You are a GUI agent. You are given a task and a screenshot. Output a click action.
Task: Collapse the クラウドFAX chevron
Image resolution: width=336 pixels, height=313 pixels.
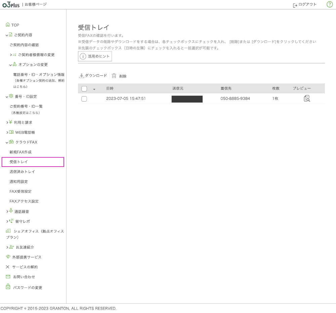pos(7,142)
